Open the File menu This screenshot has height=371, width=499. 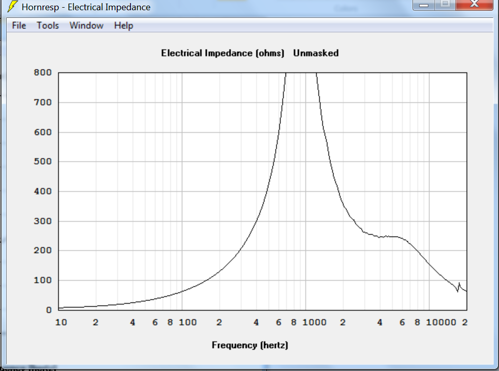pos(19,26)
